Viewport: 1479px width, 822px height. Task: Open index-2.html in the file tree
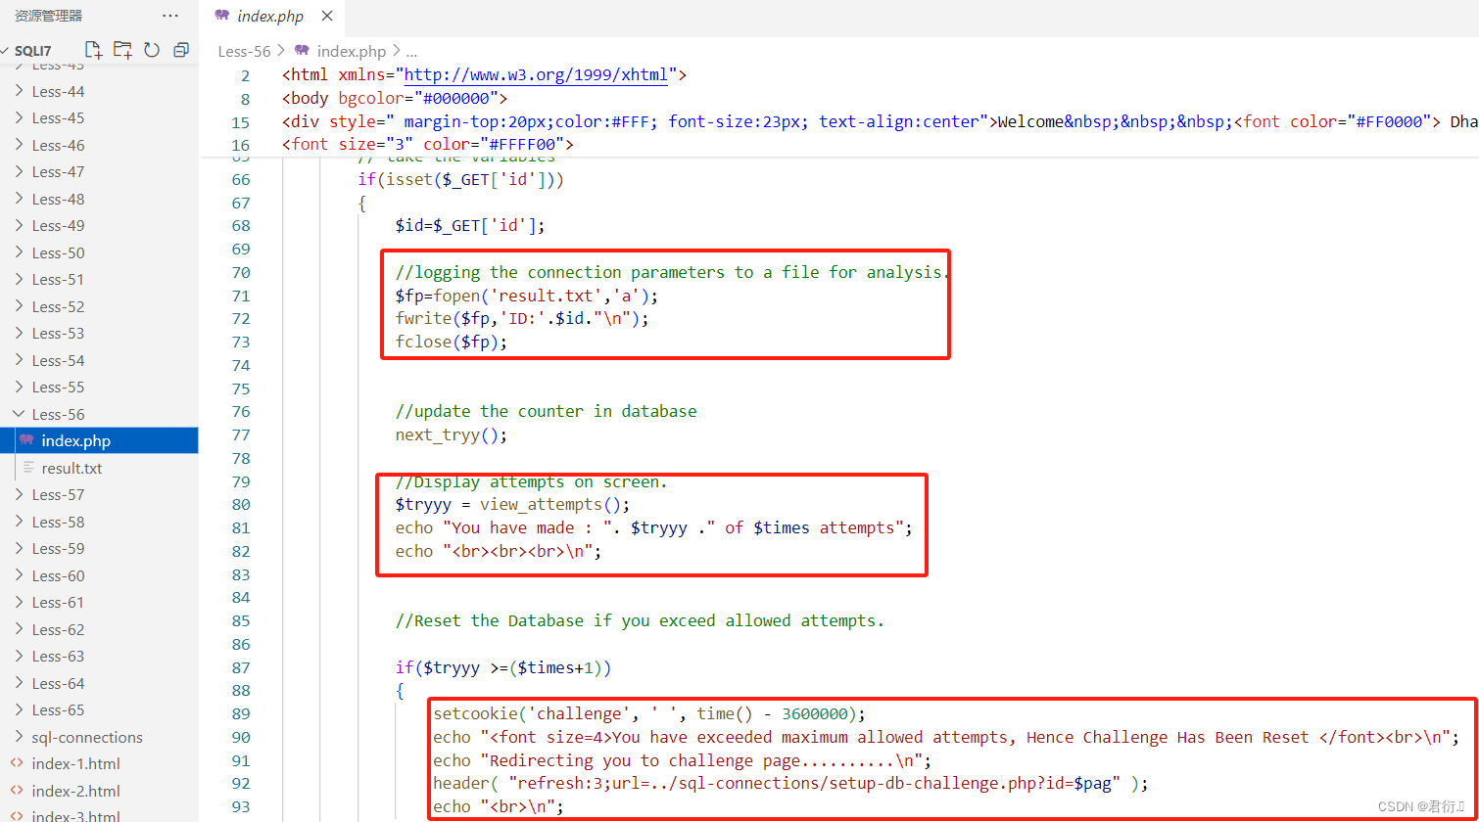99,791
